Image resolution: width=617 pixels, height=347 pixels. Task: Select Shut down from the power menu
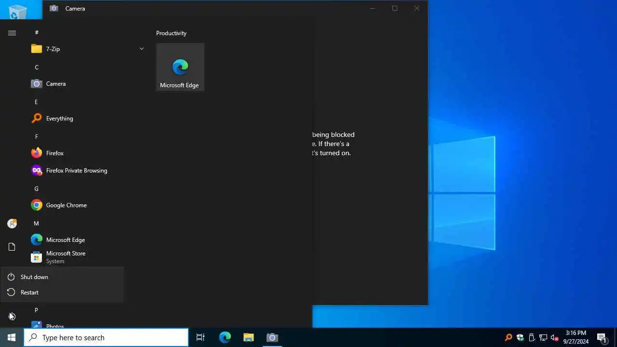point(62,277)
